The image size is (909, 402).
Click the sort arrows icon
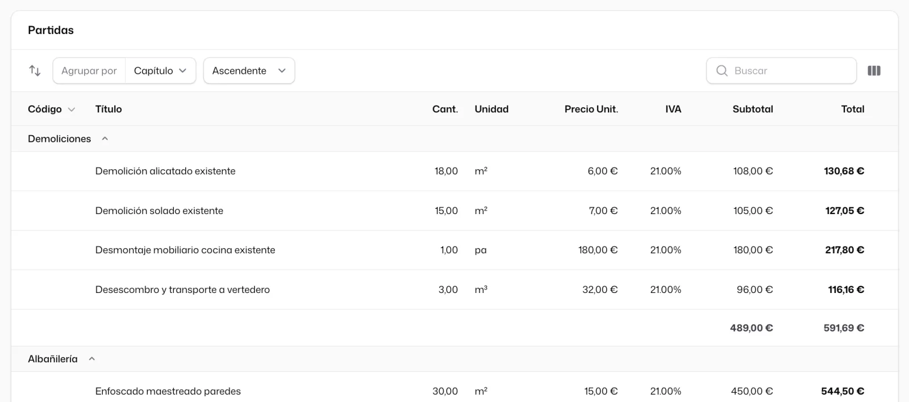pyautogui.click(x=35, y=71)
